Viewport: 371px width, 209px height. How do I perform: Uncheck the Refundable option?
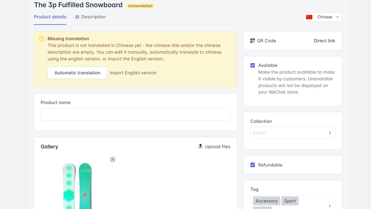tap(252, 165)
